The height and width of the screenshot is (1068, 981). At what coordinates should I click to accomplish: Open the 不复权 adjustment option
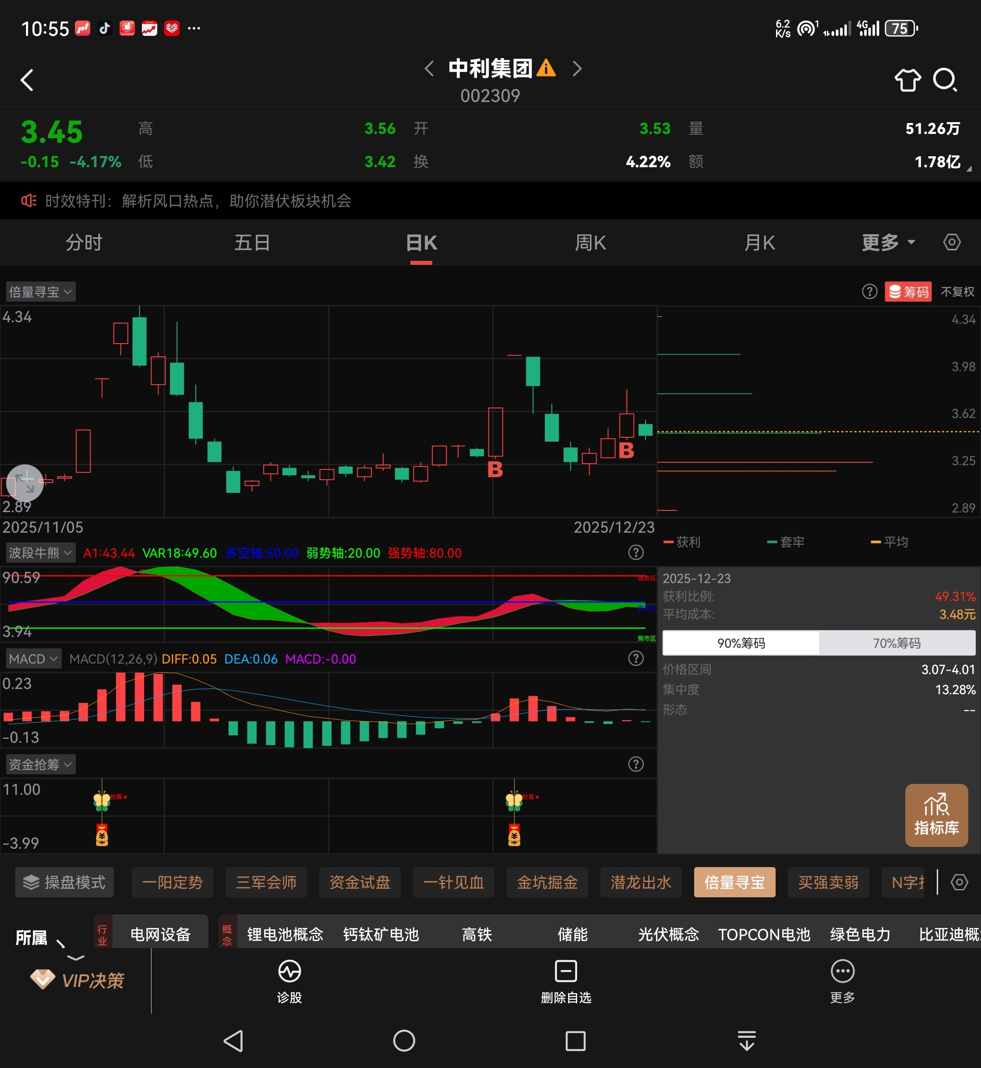point(957,292)
